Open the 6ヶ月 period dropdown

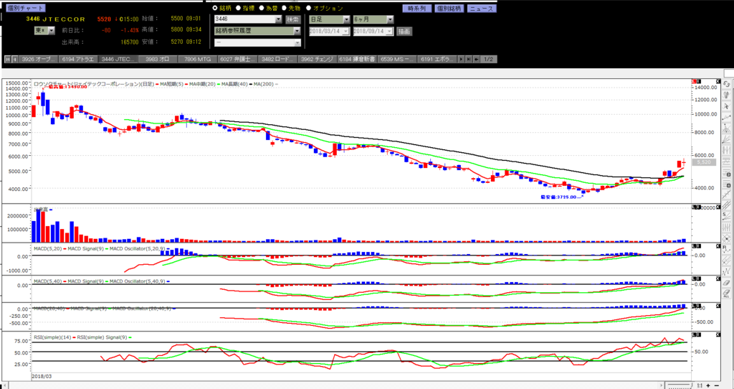(x=390, y=19)
